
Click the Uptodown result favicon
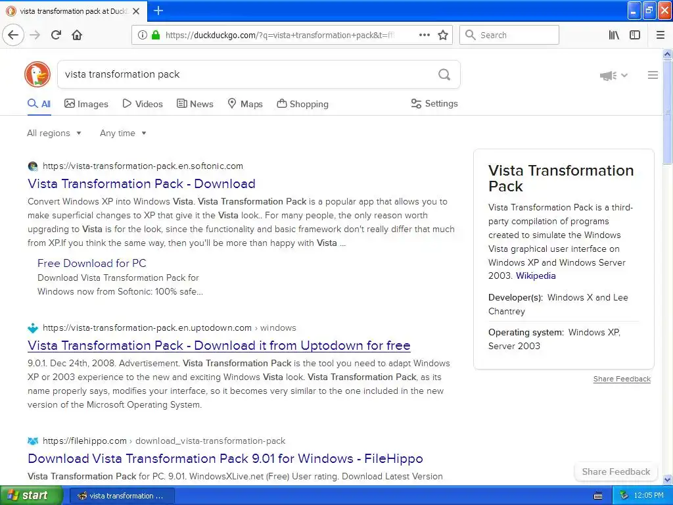point(33,328)
